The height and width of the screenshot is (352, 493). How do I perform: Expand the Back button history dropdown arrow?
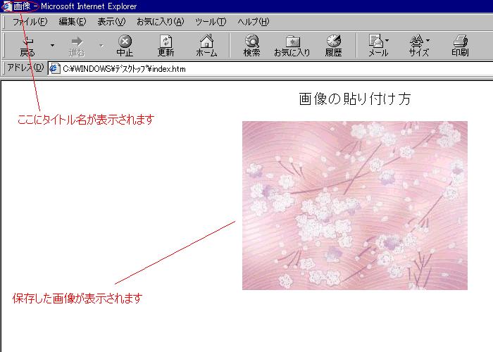pyautogui.click(x=52, y=46)
